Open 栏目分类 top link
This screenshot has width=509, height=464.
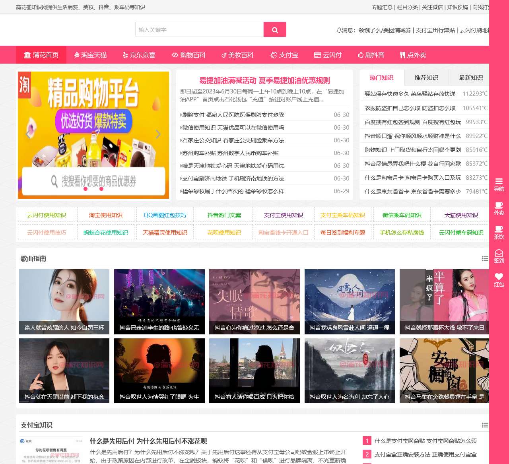click(x=407, y=7)
